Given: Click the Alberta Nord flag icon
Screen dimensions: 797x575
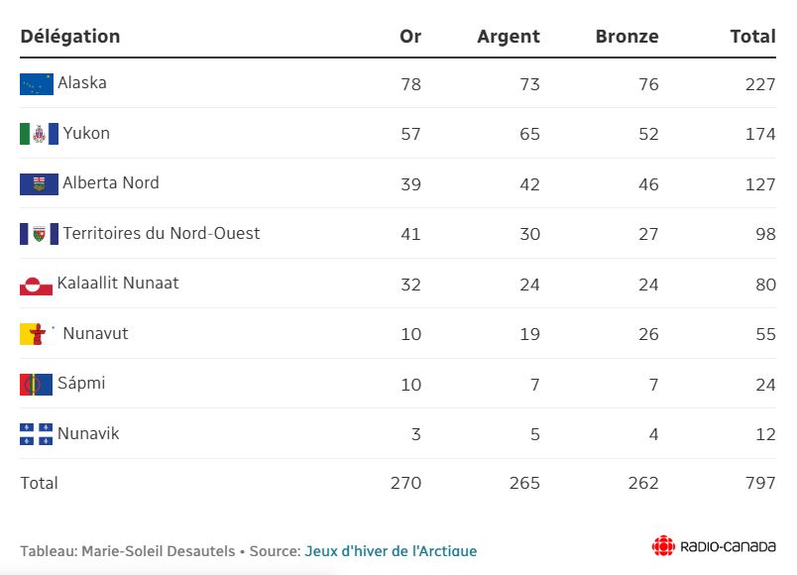Looking at the screenshot, I should pyautogui.click(x=39, y=184).
